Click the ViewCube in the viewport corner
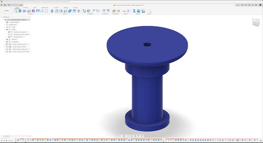Viewport: 263px width, 143px height. [256, 22]
